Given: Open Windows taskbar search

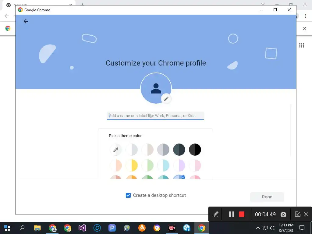Looking at the screenshot, I should pyautogui.click(x=22, y=228).
